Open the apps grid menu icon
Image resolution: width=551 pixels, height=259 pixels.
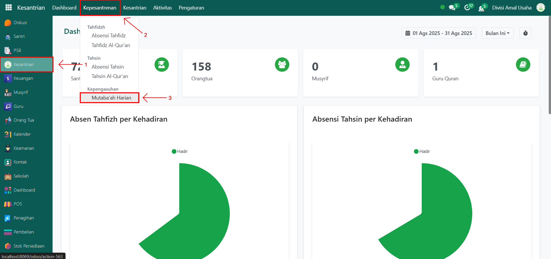(9, 8)
